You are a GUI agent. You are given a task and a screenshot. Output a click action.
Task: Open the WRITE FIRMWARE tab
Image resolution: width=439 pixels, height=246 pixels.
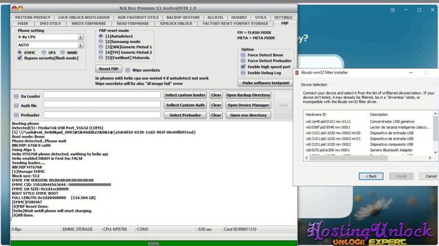click(x=89, y=24)
